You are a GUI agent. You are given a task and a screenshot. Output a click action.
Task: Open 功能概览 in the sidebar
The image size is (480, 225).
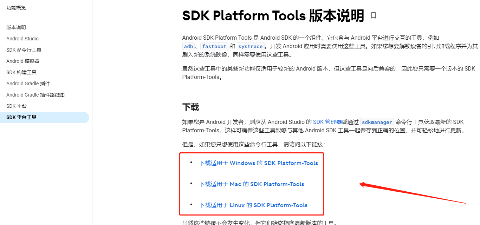pyautogui.click(x=16, y=8)
